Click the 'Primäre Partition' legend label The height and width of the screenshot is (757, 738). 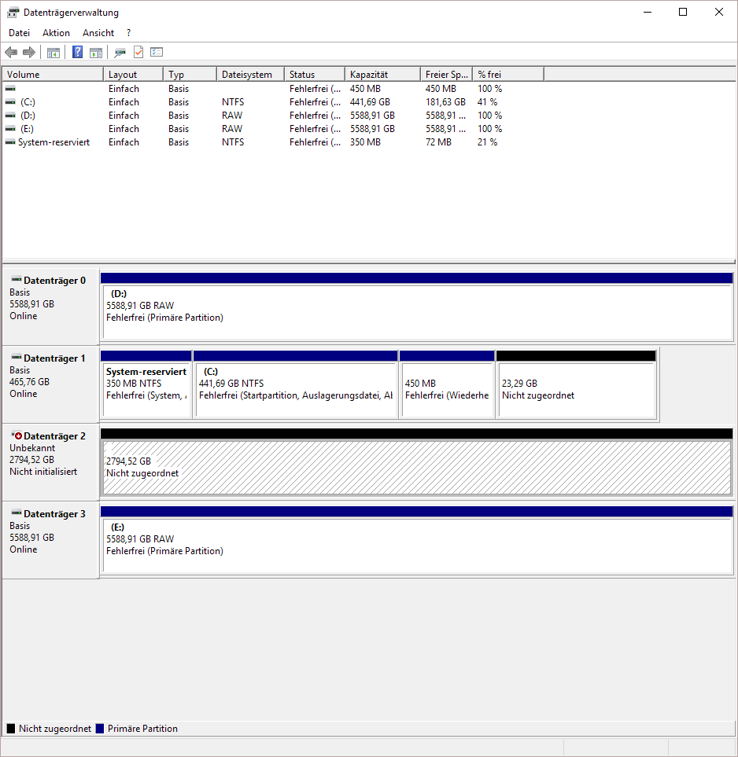(142, 729)
